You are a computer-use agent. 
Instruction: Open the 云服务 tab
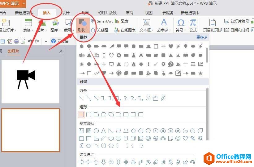point(168,13)
